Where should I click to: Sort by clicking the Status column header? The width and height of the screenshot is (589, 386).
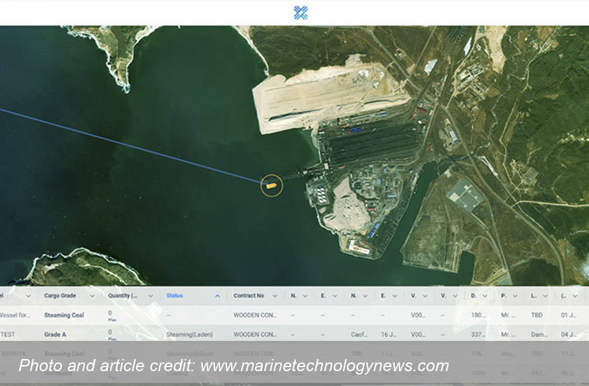pyautogui.click(x=175, y=296)
